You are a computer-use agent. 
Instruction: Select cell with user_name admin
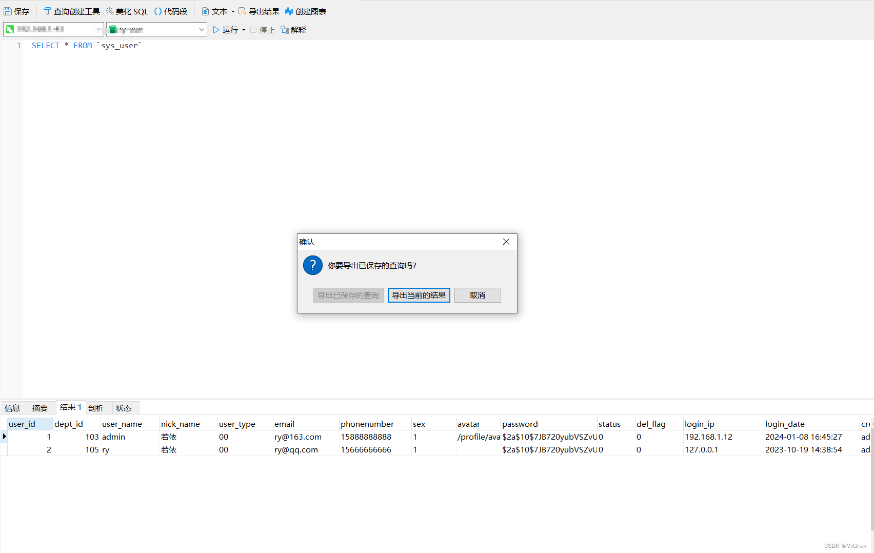[x=130, y=437]
